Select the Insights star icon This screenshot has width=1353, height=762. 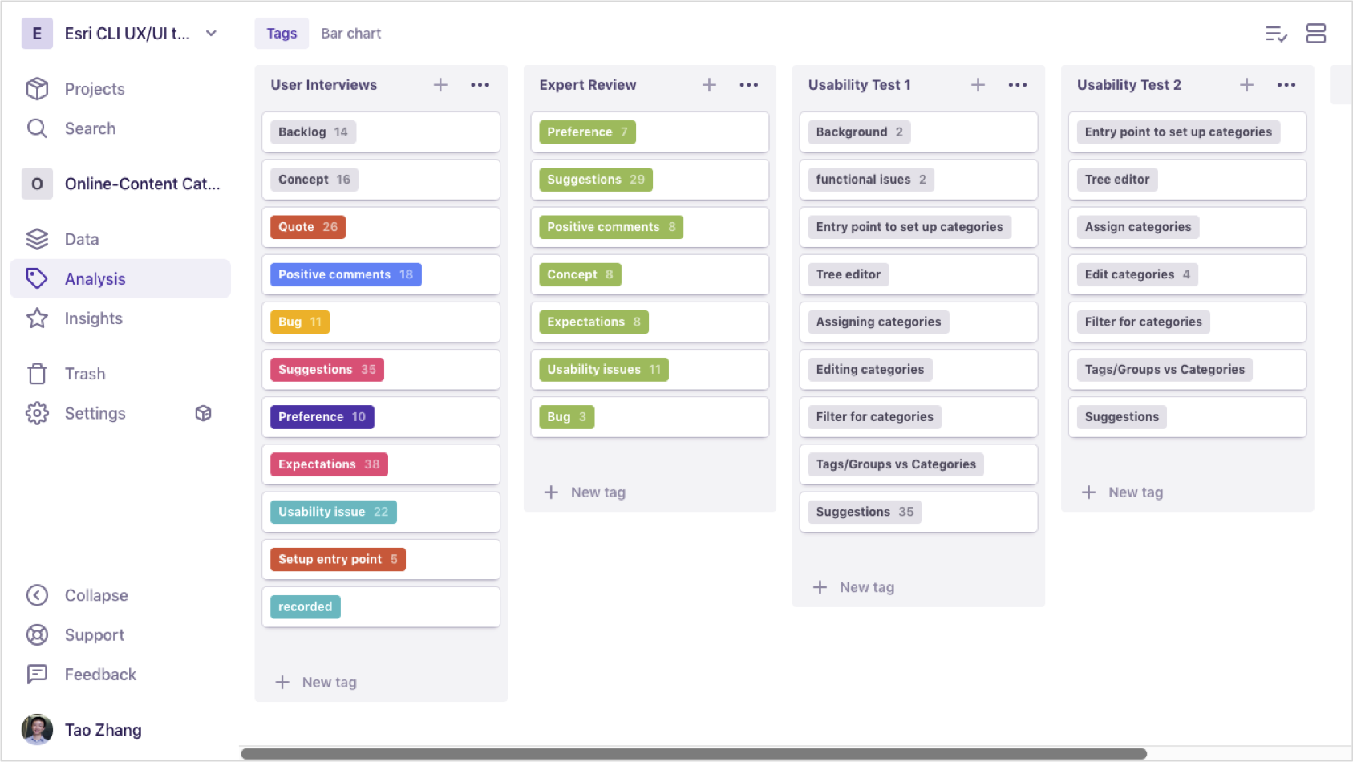pyautogui.click(x=37, y=318)
